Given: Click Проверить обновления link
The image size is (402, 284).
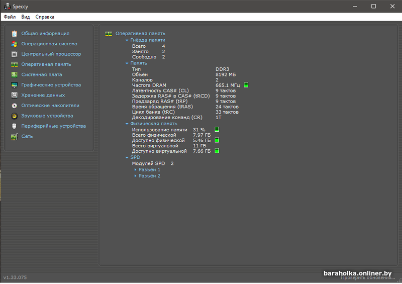Looking at the screenshot, I should (368, 277).
